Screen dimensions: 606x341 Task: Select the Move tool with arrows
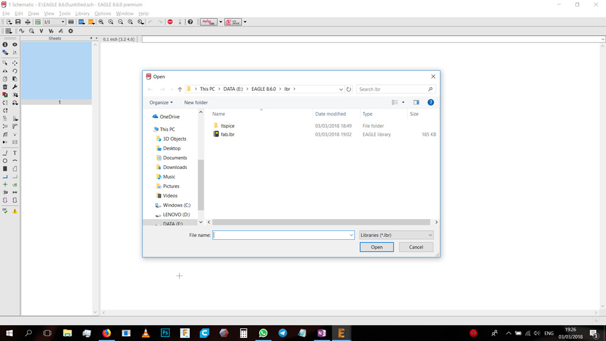(15, 62)
